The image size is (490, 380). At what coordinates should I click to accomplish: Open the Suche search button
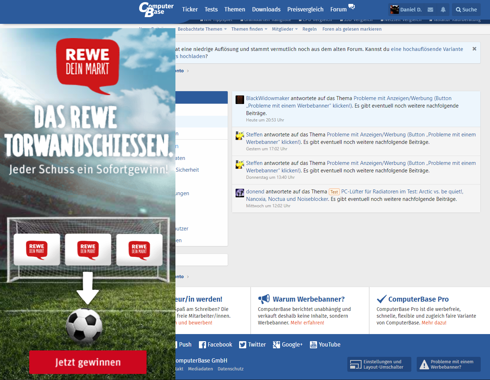tap(466, 10)
